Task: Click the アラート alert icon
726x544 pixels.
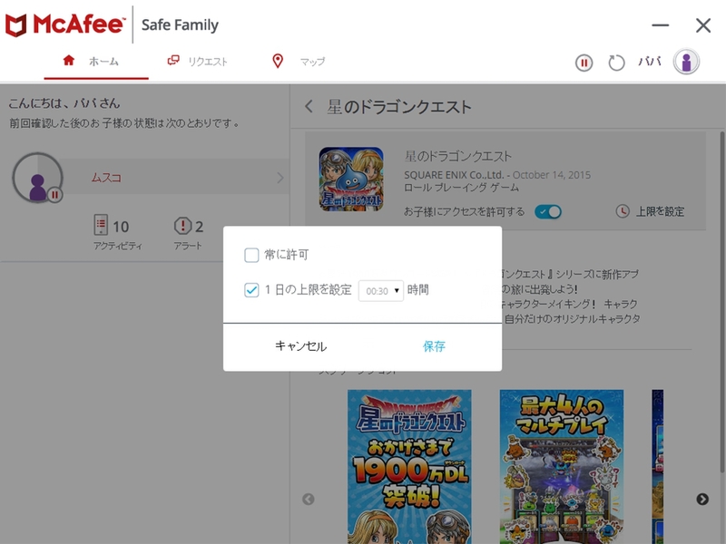Action: 182,226
